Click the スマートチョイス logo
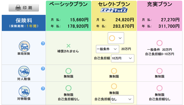The width and height of the screenshot is (184, 105). coord(114,10)
